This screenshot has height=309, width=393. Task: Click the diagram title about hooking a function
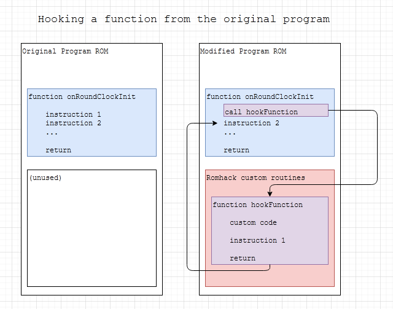[184, 19]
